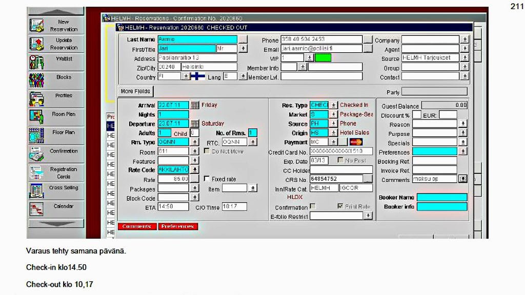This screenshot has width=525, height=295.
Task: Click the lookup button beside CRS No.
Action: 368,179
